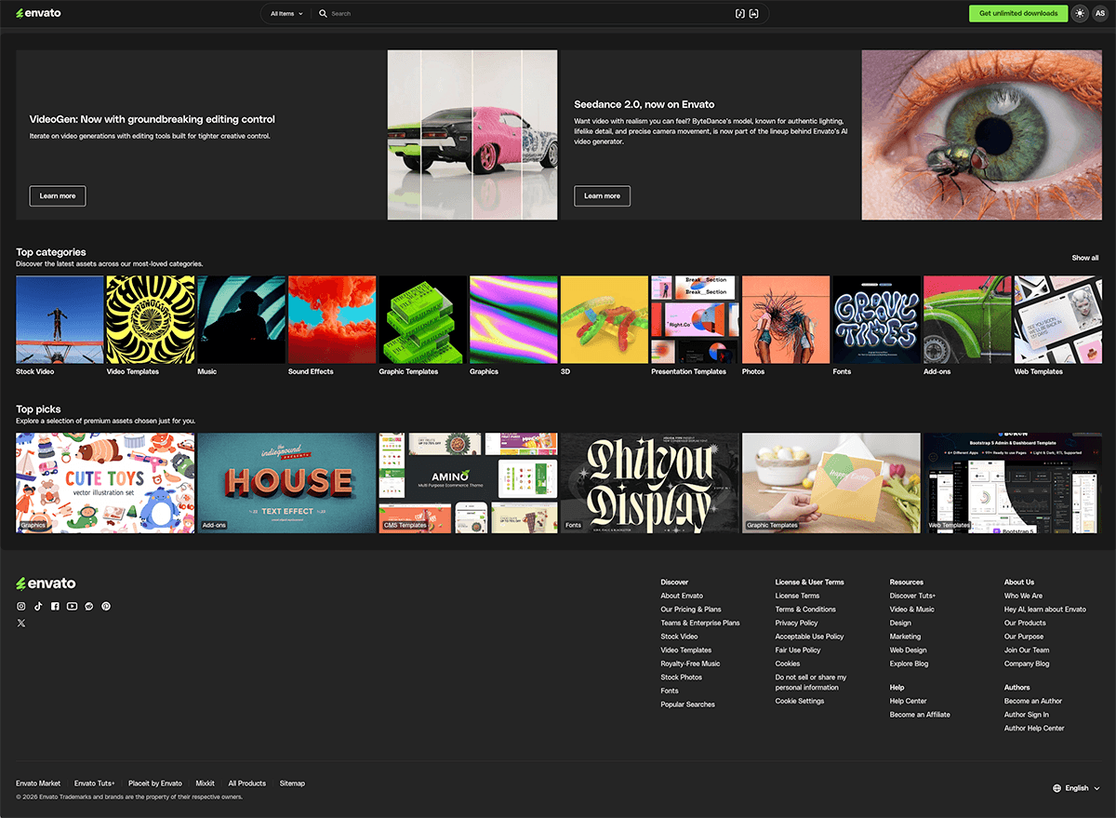
Task: Open the Acceptable Use Policy link
Action: click(809, 637)
